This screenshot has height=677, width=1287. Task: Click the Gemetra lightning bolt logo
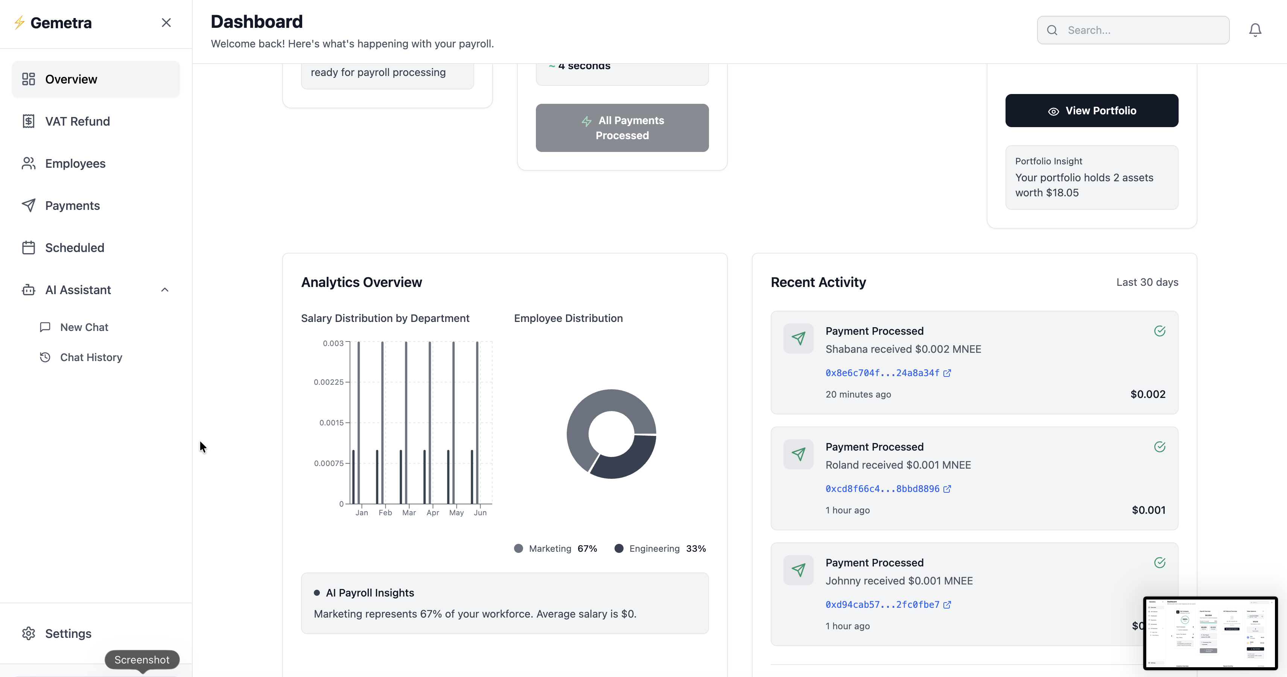click(x=20, y=23)
